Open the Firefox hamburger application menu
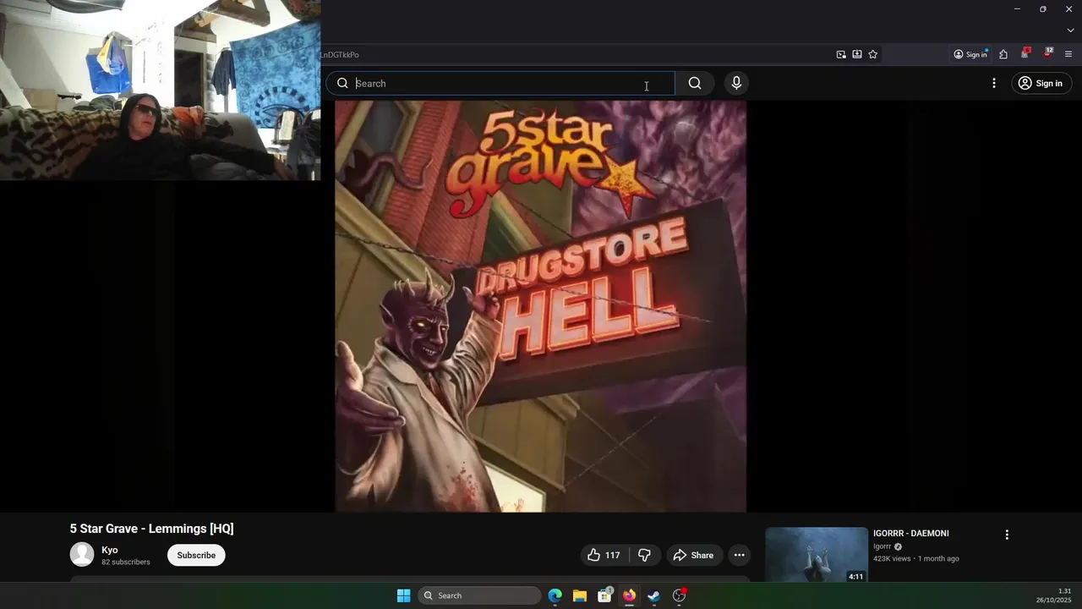 coord(1068,54)
